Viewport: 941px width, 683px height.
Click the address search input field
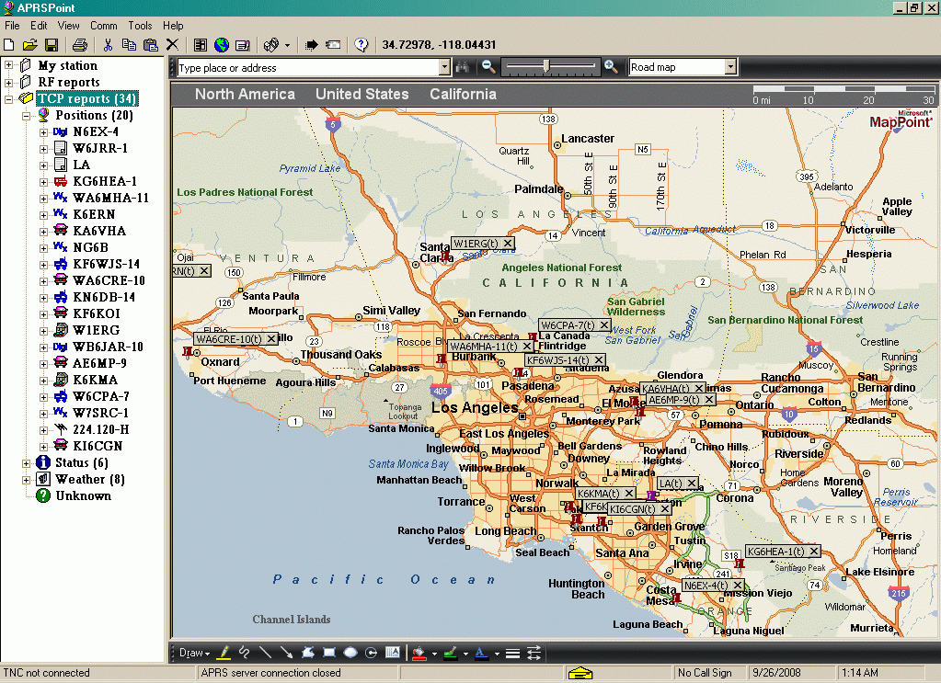pos(308,68)
